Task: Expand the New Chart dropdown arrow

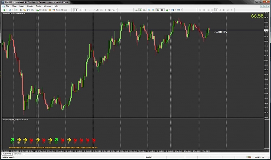Action: pyautogui.click(x=7, y=10)
